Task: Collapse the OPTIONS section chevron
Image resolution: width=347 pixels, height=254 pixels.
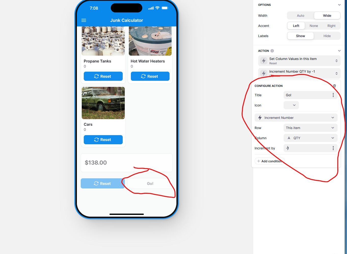Action: [339, 5]
